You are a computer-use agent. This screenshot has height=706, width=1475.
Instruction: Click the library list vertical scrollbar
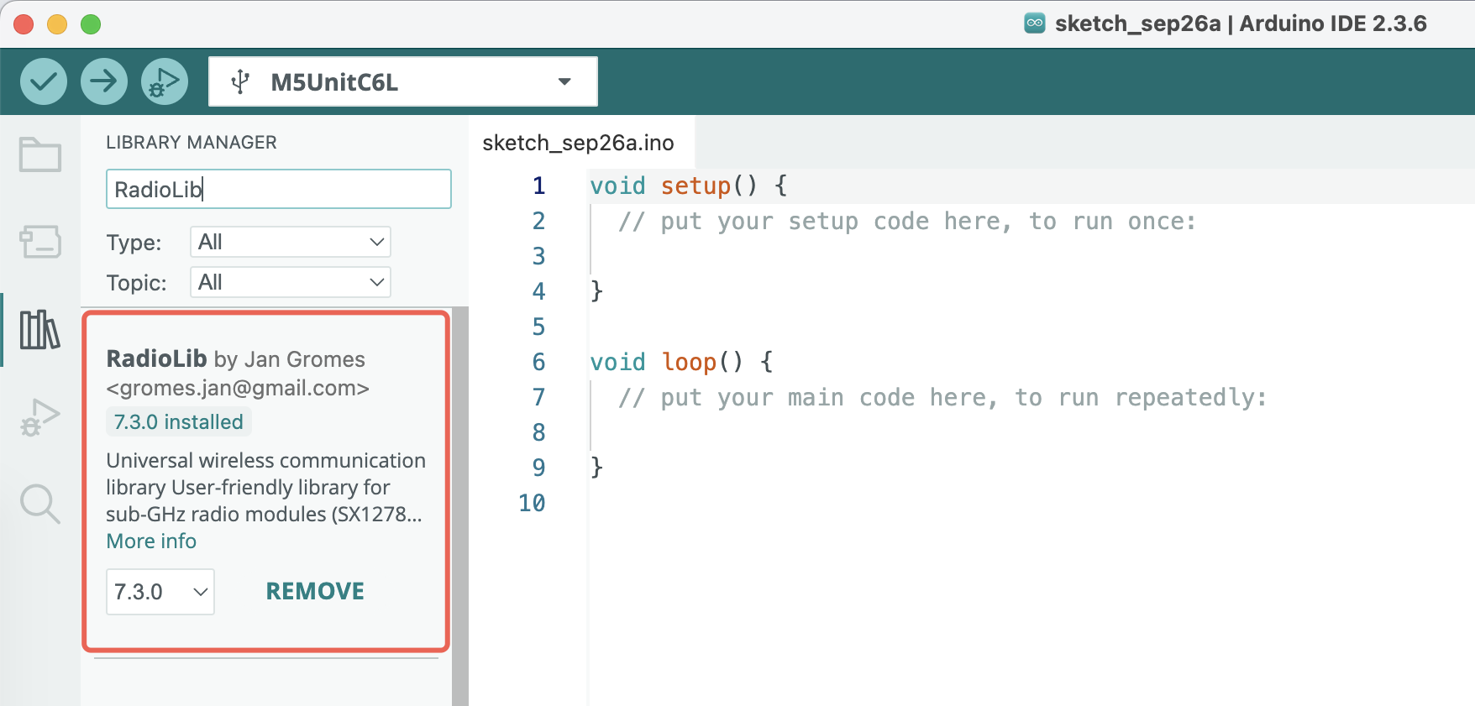click(x=459, y=504)
